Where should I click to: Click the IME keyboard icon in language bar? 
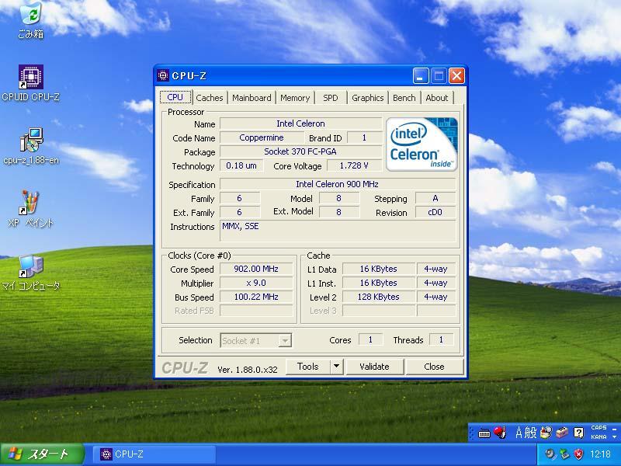(484, 433)
